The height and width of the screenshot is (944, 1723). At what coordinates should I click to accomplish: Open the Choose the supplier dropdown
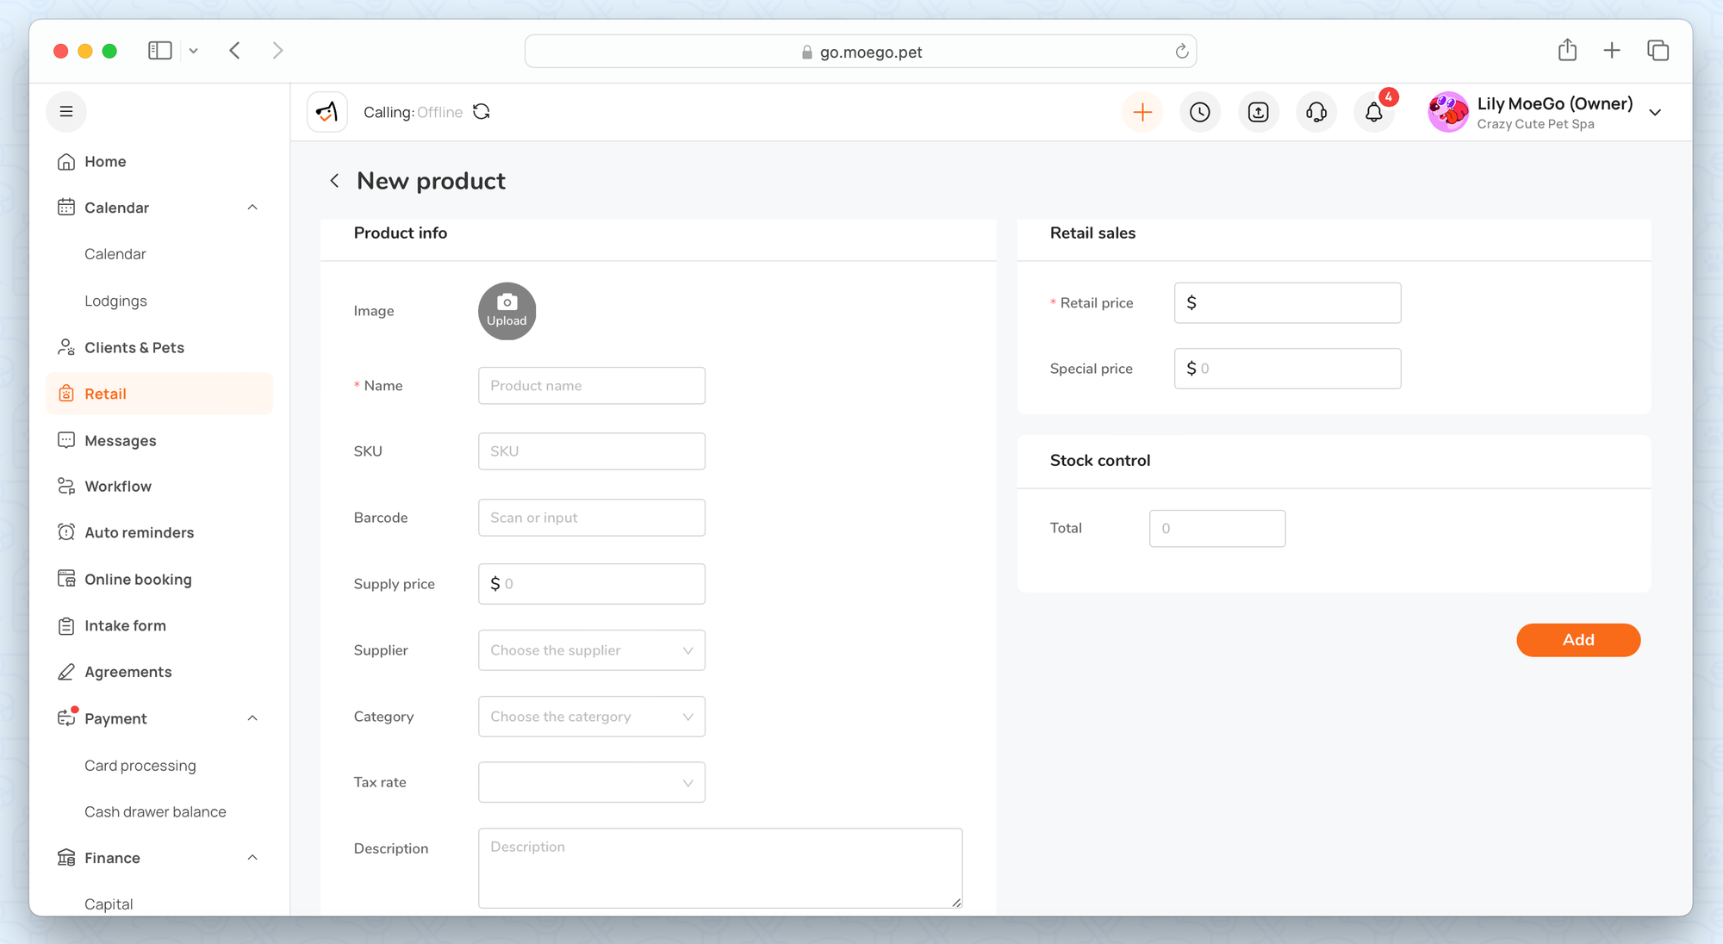[591, 650]
